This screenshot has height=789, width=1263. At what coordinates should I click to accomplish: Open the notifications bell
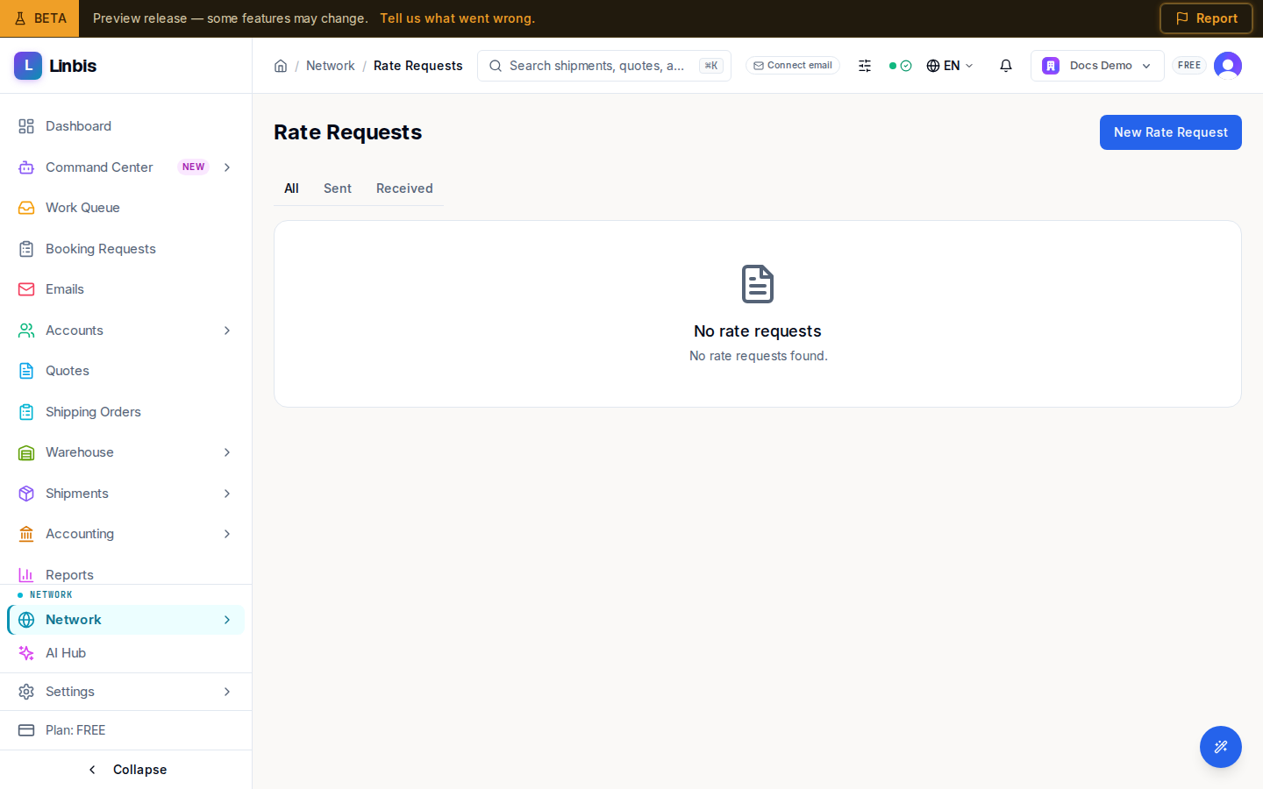click(1006, 66)
